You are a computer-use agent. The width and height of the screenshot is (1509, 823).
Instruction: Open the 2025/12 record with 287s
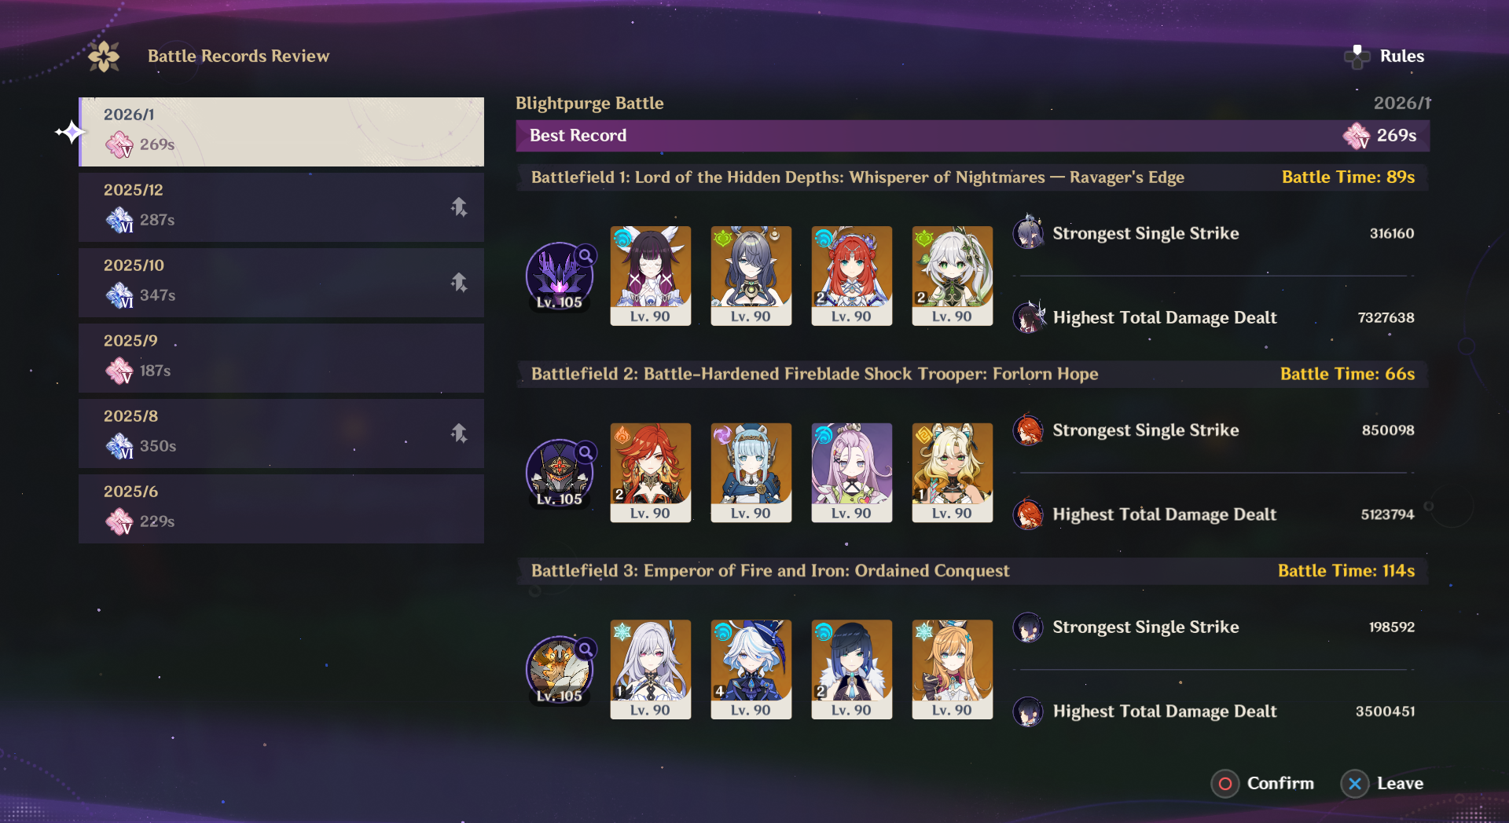[281, 207]
